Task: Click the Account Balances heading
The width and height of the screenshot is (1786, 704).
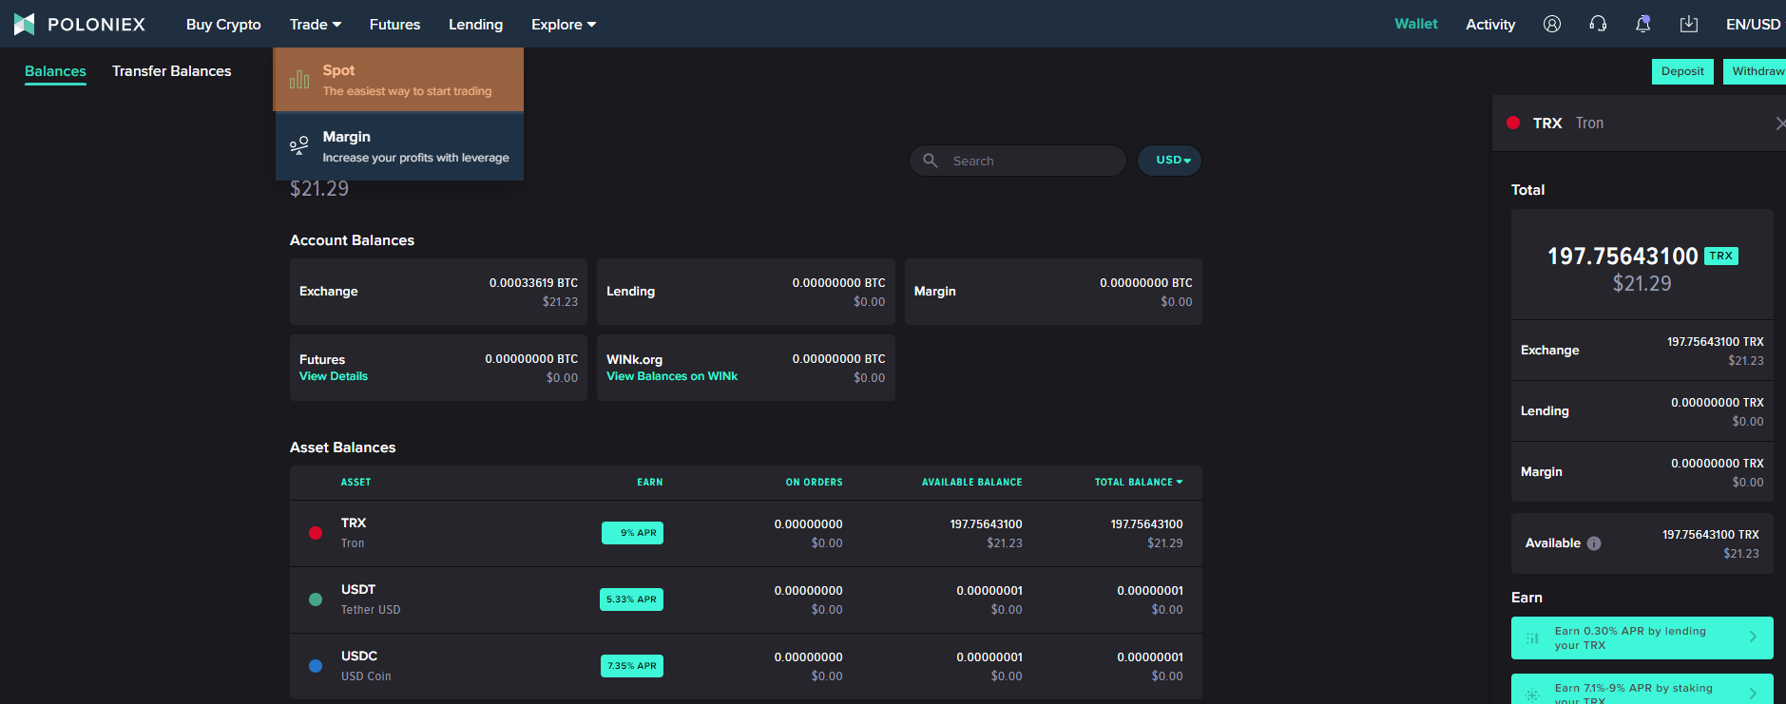Action: point(352,240)
